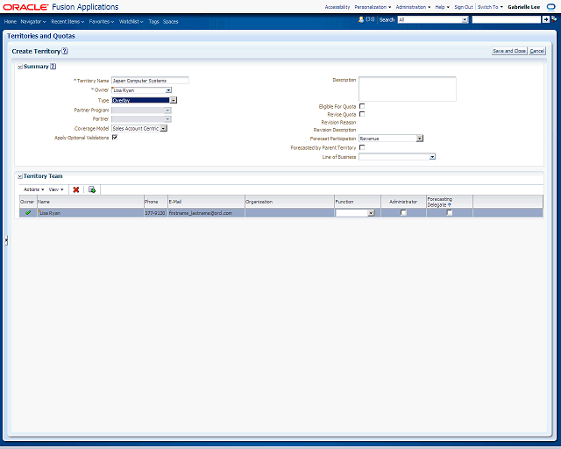Viewport: 561px width, 449px height.
Task: Open the Switch To menu
Action: (490, 7)
